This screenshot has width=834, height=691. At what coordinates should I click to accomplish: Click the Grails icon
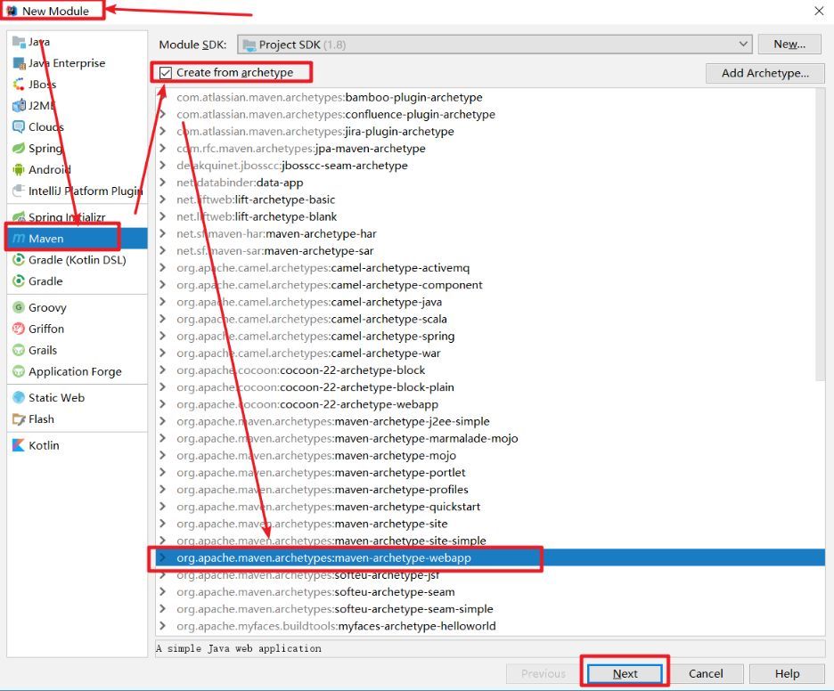[19, 350]
